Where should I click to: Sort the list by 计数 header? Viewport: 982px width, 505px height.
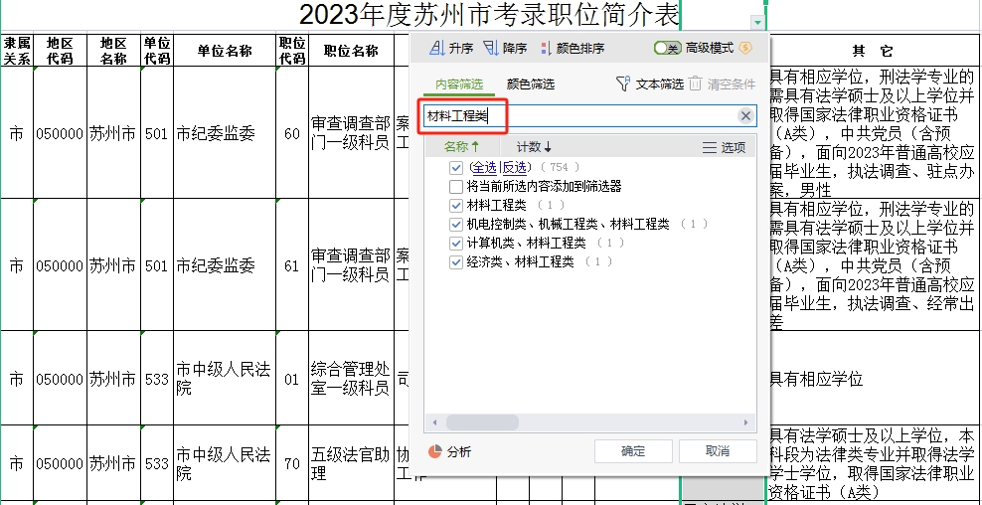[534, 146]
